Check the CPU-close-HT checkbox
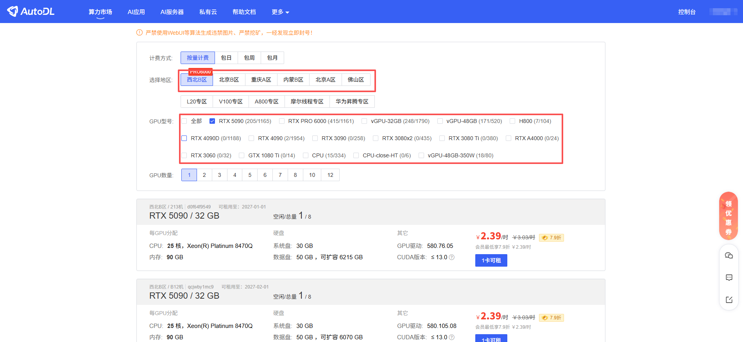 356,155
